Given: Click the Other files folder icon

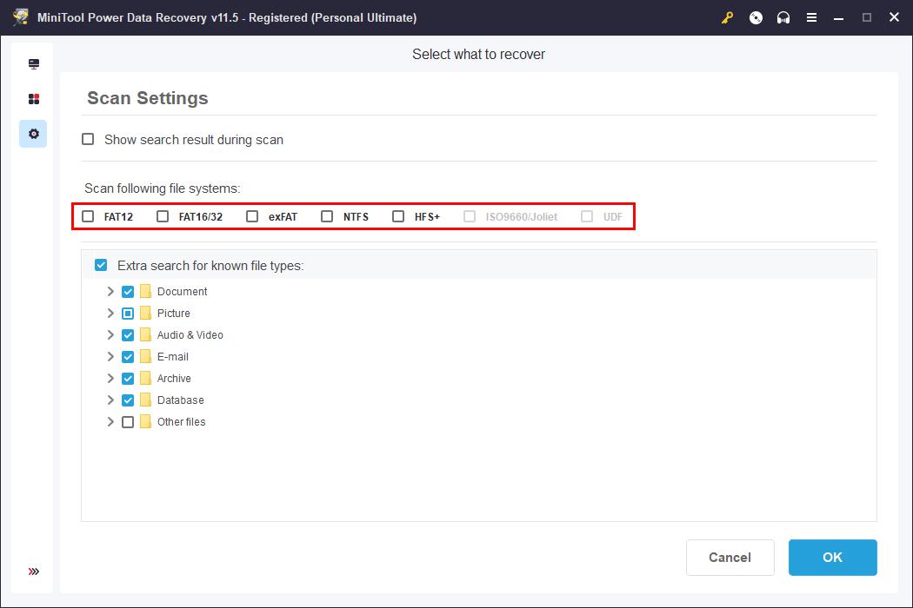Looking at the screenshot, I should 145,421.
